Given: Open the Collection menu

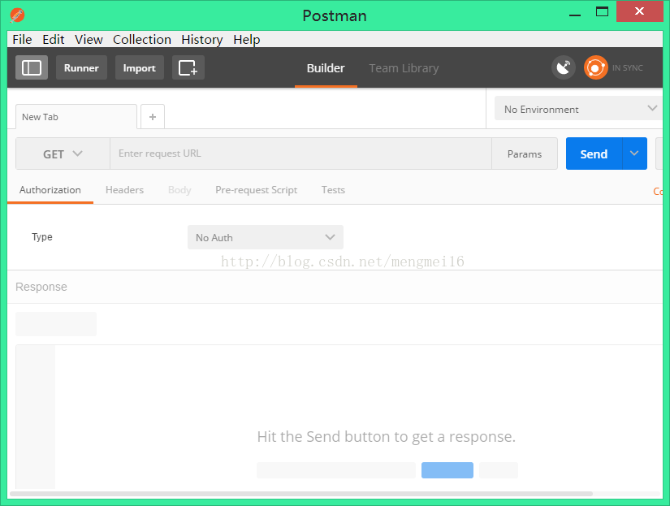Looking at the screenshot, I should coord(142,39).
